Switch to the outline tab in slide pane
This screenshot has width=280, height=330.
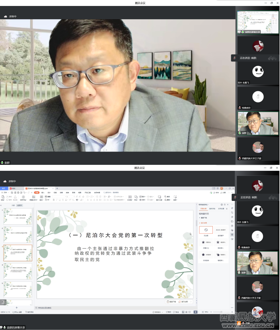(x=13, y=206)
